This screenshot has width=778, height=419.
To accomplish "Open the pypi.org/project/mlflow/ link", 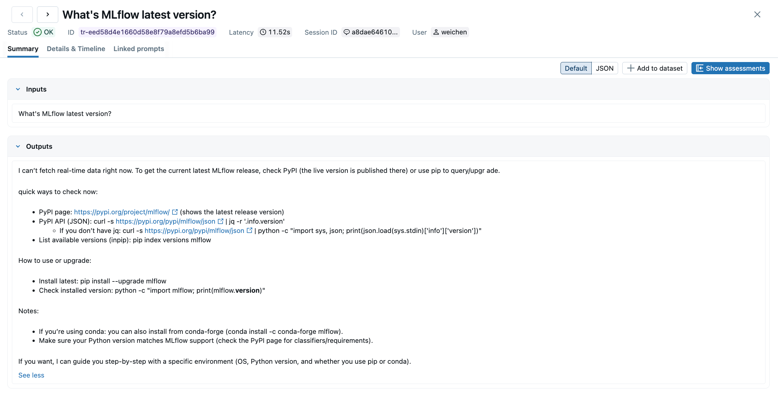I will pos(122,212).
